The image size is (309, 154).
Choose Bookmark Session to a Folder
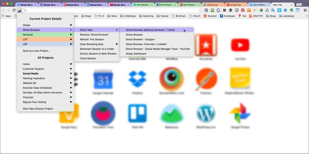(x=97, y=49)
